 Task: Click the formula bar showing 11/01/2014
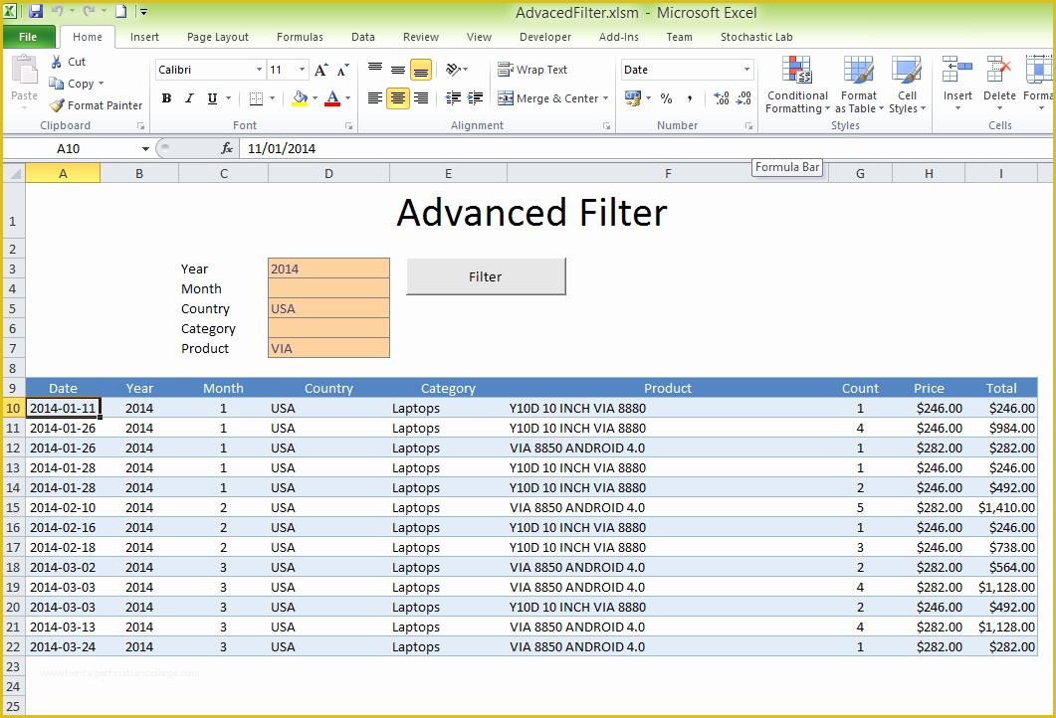pos(647,148)
